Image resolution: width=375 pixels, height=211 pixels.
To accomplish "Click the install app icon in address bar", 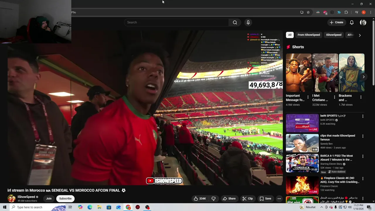I will [x=302, y=12].
